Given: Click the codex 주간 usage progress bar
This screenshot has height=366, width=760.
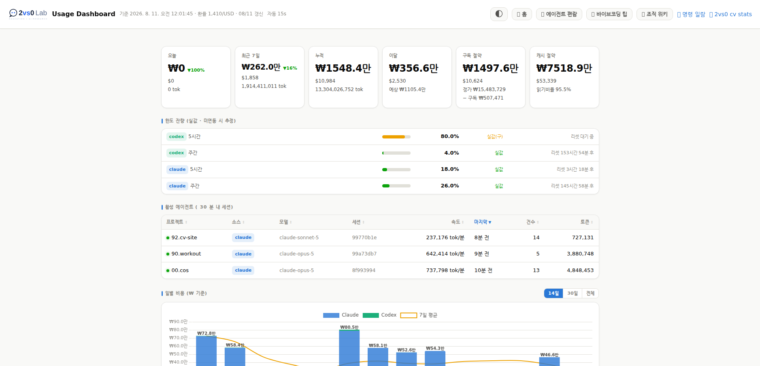Looking at the screenshot, I should click(396, 153).
